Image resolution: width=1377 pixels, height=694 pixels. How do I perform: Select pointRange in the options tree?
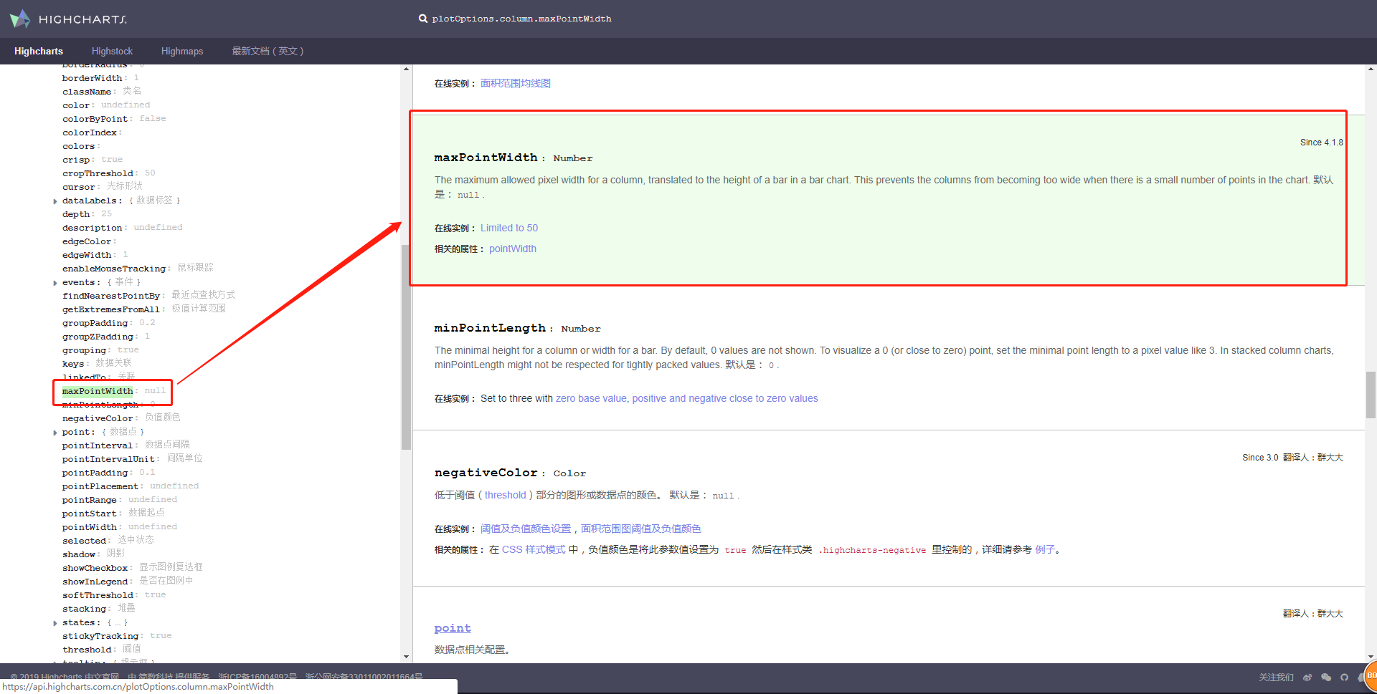point(89,500)
